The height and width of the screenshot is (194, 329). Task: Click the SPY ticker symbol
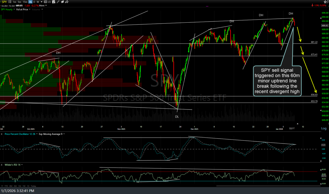pos(4,2)
